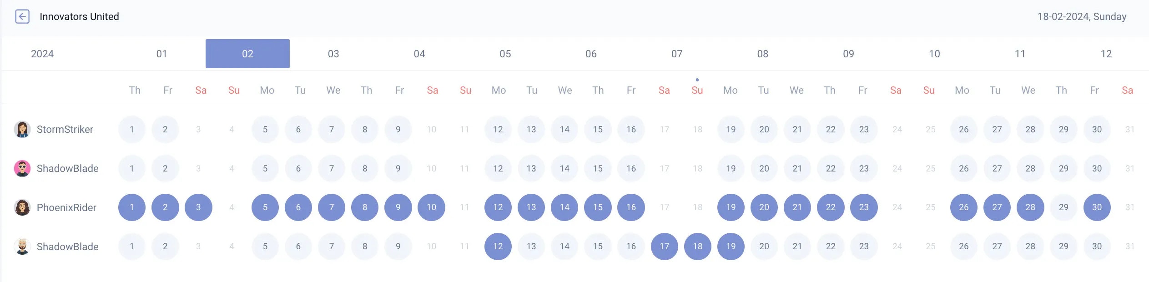
Task: Click the highlighted month 02 tab
Action: click(x=247, y=54)
